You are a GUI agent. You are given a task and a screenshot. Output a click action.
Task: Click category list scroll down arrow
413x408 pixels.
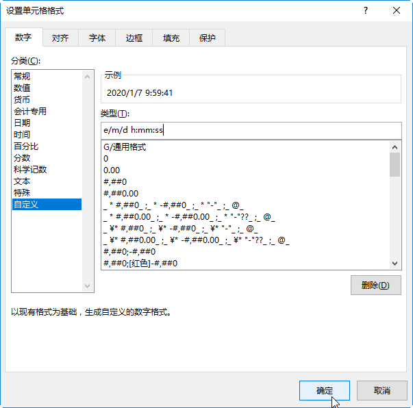[88, 286]
